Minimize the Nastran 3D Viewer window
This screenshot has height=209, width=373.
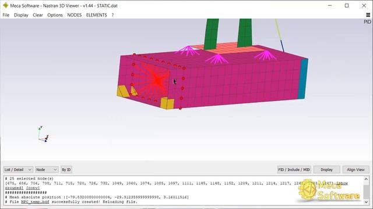coord(330,5)
